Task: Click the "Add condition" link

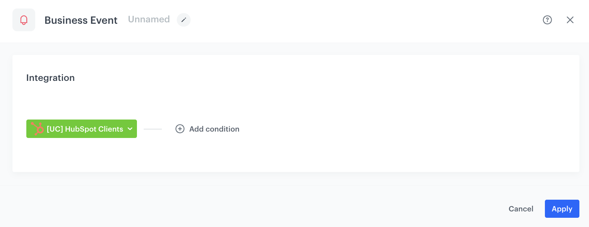Action: (x=214, y=129)
